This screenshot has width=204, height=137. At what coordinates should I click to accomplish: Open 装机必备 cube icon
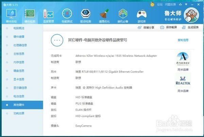pyautogui.click(x=123, y=14)
